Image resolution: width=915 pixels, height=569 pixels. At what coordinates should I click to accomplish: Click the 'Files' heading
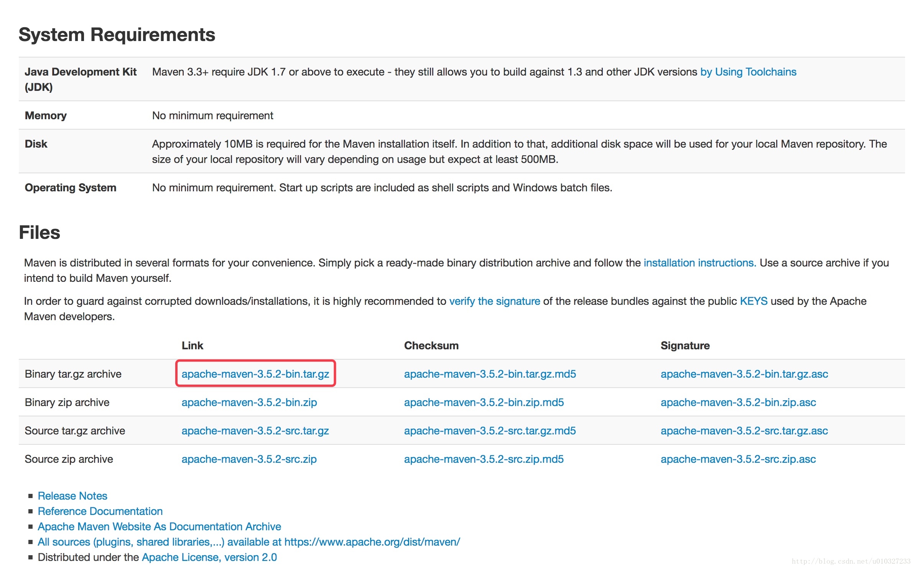[x=39, y=232]
